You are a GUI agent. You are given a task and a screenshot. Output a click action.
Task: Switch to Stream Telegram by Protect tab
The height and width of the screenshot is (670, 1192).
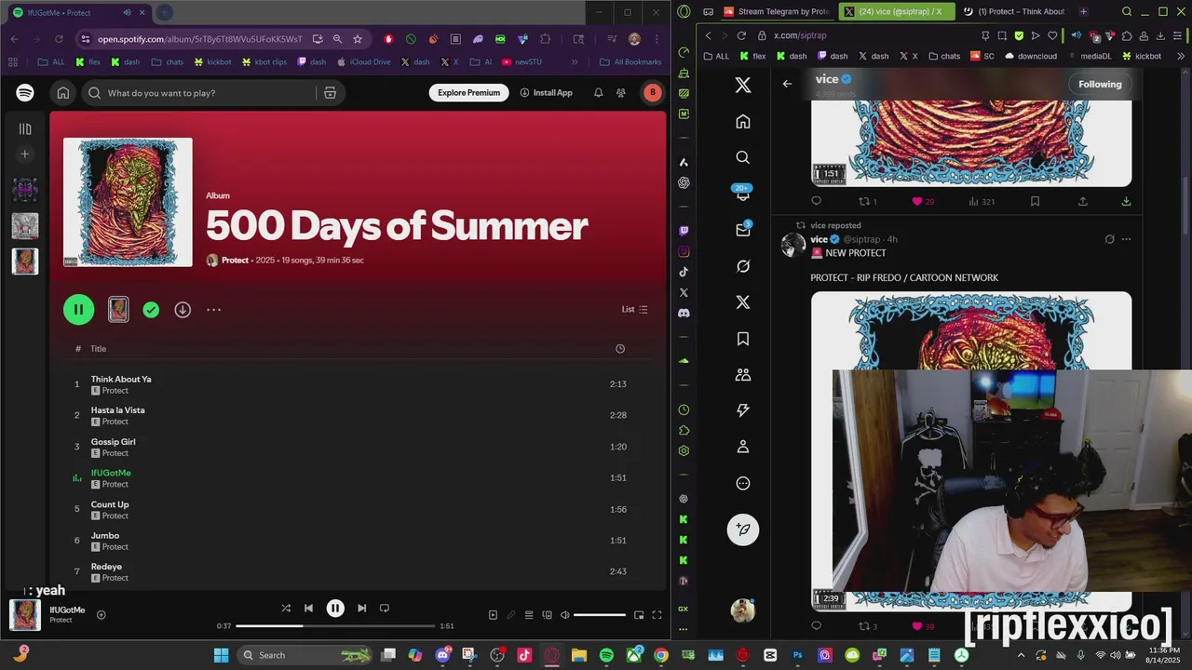pyautogui.click(x=777, y=12)
